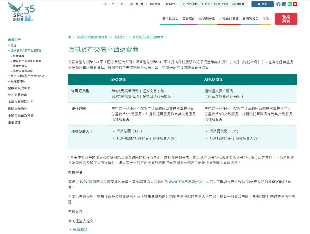Select 监管要求 in the left sidebar

click(x=19, y=56)
